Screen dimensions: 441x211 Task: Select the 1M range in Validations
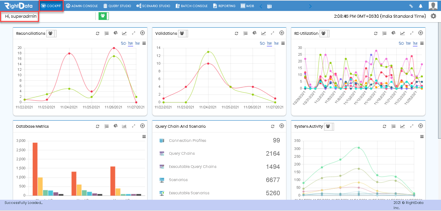[x=276, y=43]
